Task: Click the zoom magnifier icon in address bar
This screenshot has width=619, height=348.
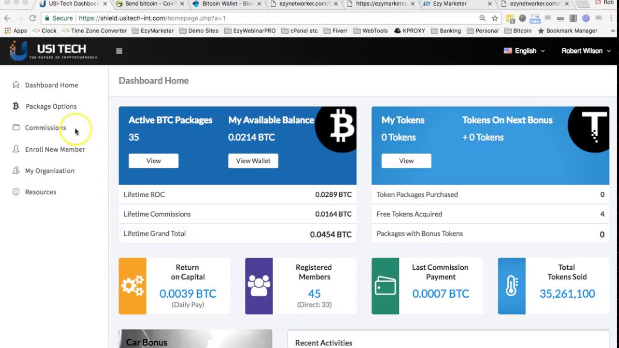Action: [482, 18]
